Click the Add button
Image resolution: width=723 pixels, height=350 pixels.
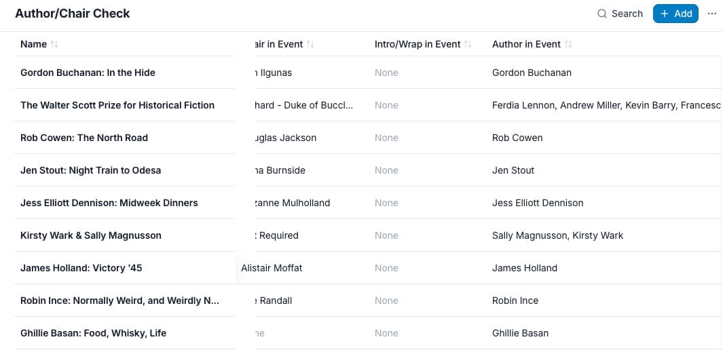coord(675,14)
